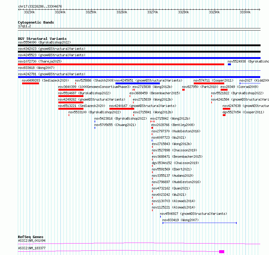Select dgv5527n54 (Cooper2011) label
Viewport: 269px width, 255px height.
click(243, 112)
